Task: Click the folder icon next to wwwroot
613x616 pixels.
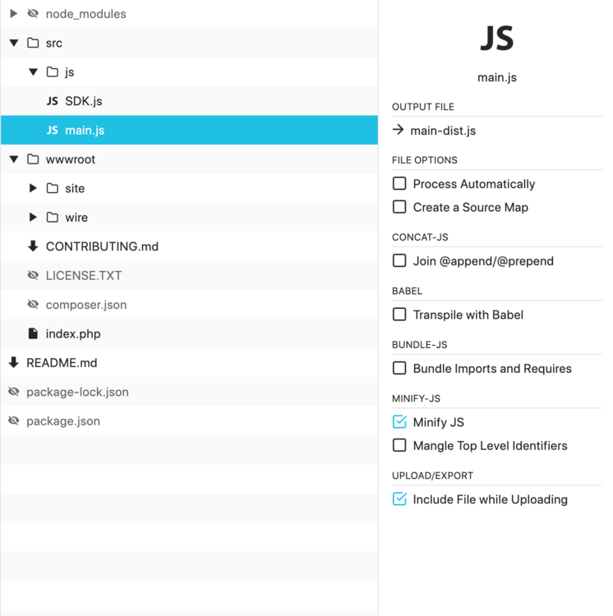Action: [x=33, y=159]
